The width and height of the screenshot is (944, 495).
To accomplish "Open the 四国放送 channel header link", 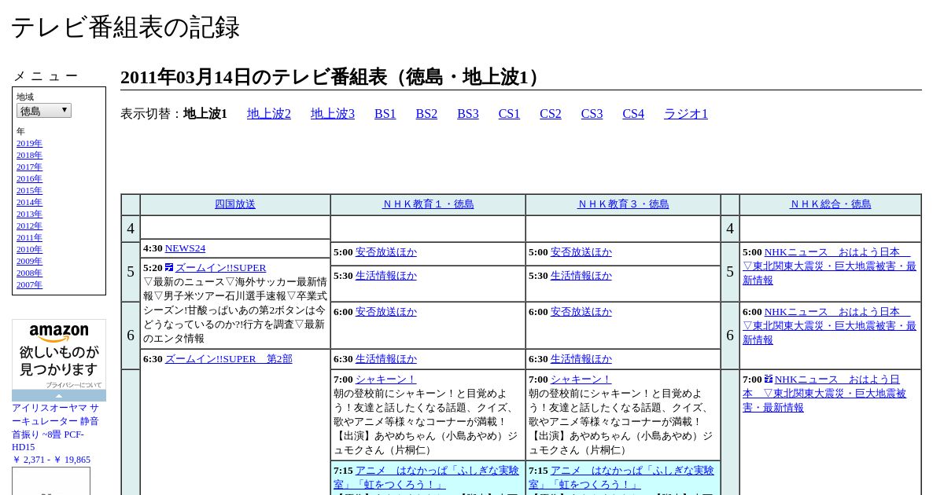I will click(x=235, y=204).
